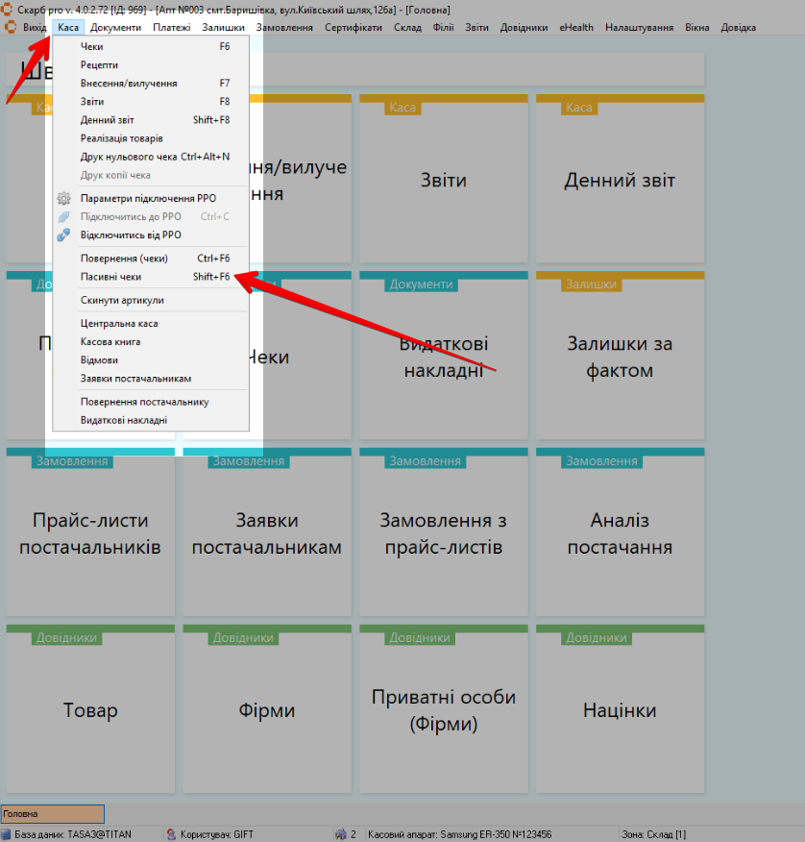Click the status bar icon next to number 2
Screen dimensions: 805x842
tap(340, 834)
